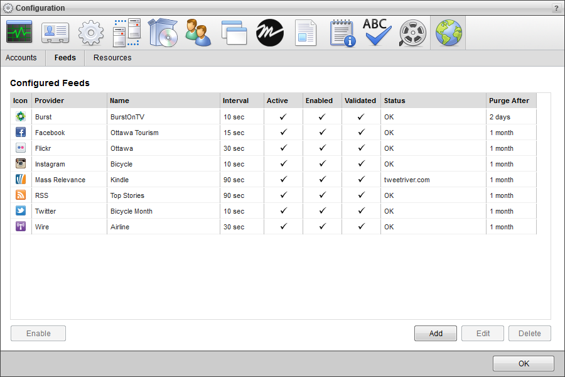
Task: Select the users management icon
Action: click(x=198, y=32)
